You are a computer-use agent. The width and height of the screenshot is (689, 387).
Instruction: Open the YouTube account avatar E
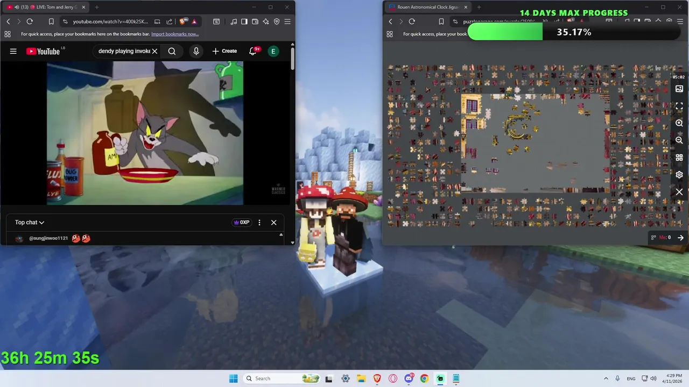coord(273,51)
